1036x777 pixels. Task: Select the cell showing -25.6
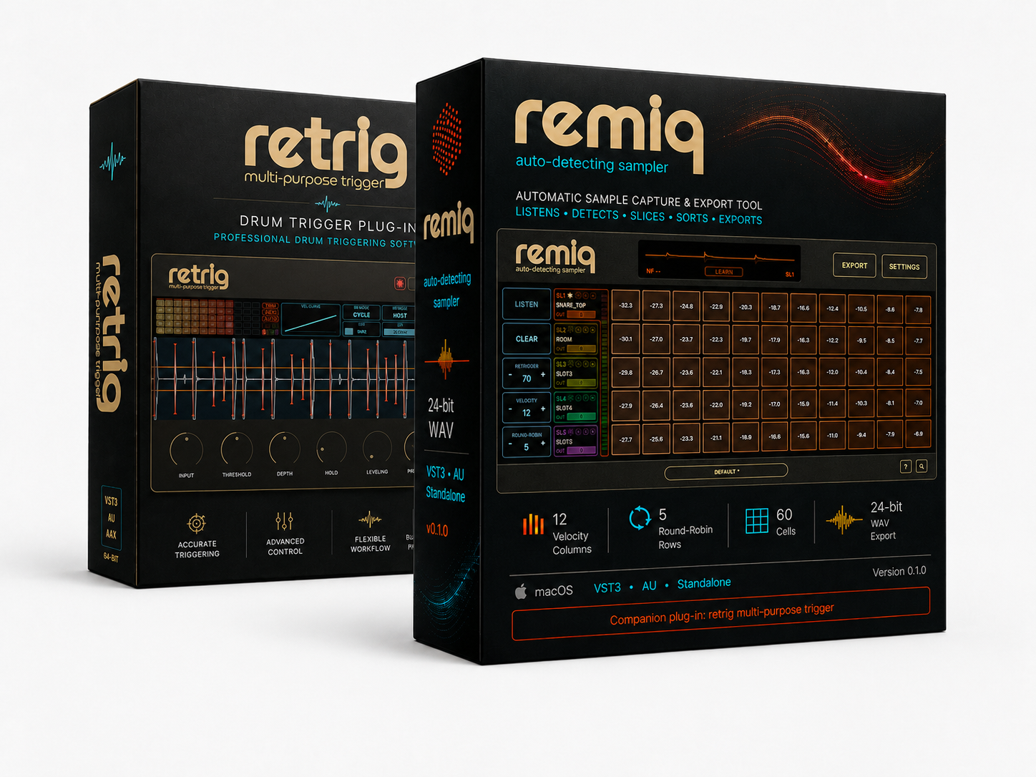click(x=656, y=439)
